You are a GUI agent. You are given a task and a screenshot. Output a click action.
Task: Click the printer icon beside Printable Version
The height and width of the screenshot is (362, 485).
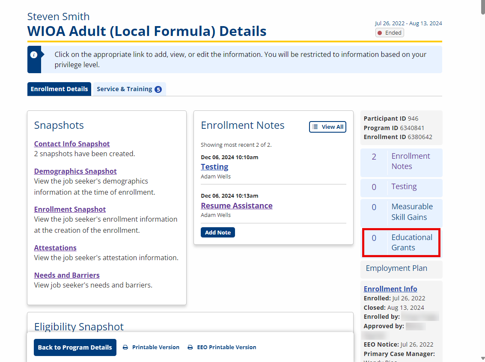125,347
